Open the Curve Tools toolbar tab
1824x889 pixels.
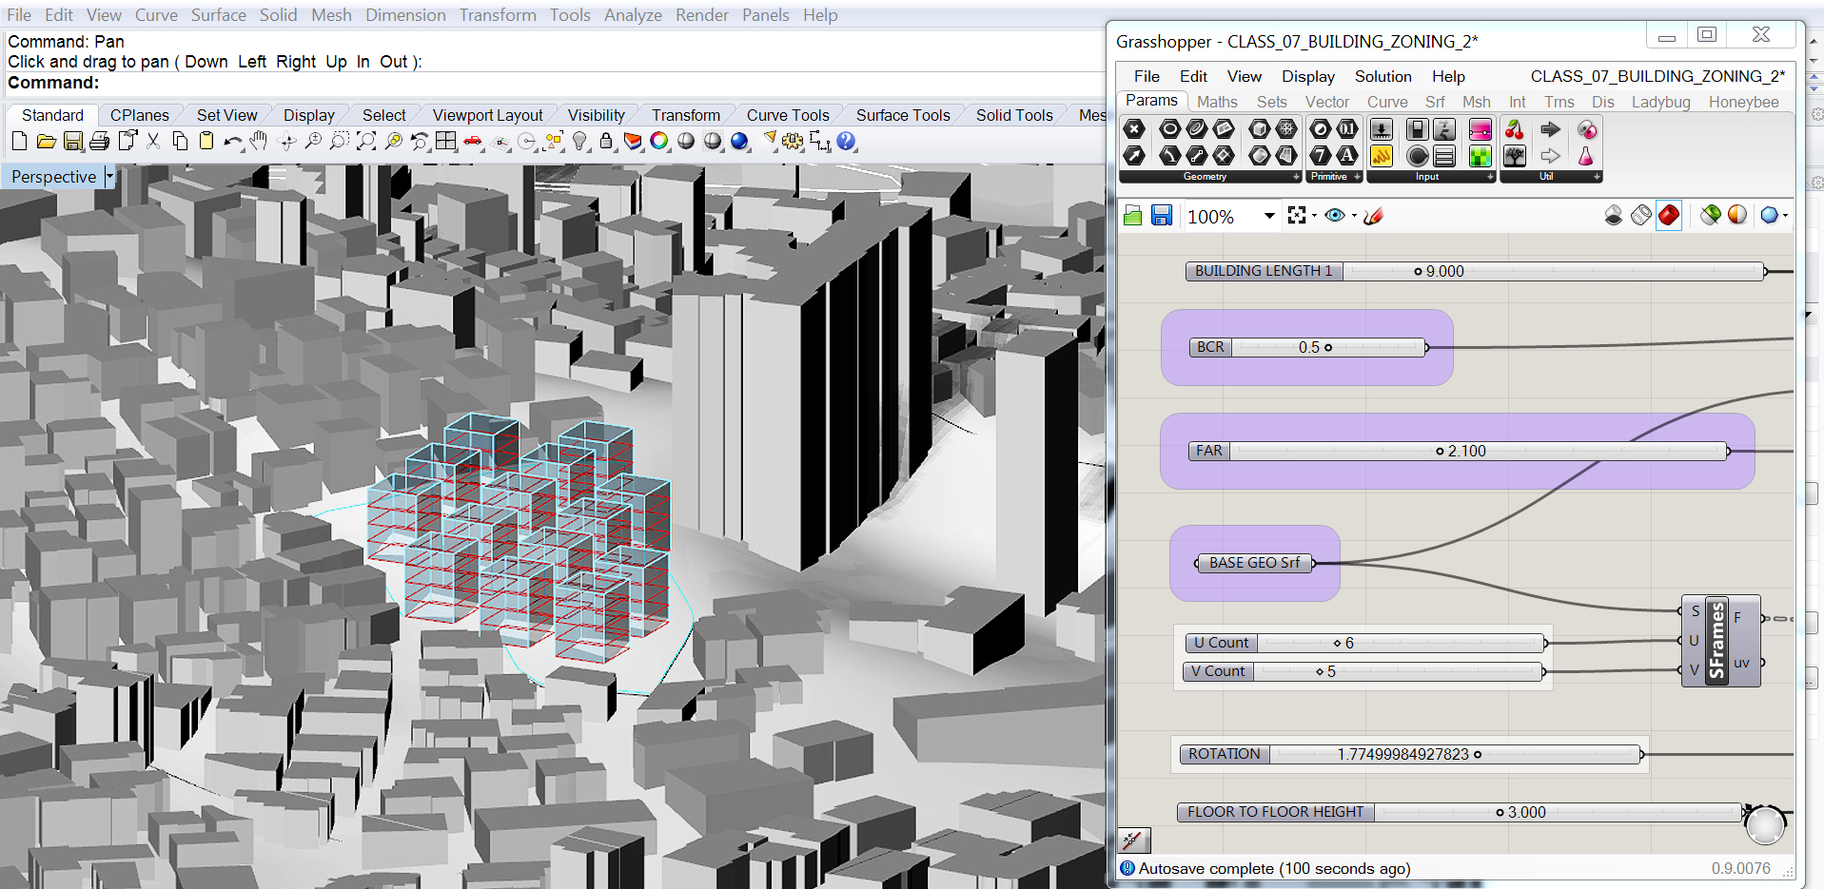pyautogui.click(x=787, y=115)
